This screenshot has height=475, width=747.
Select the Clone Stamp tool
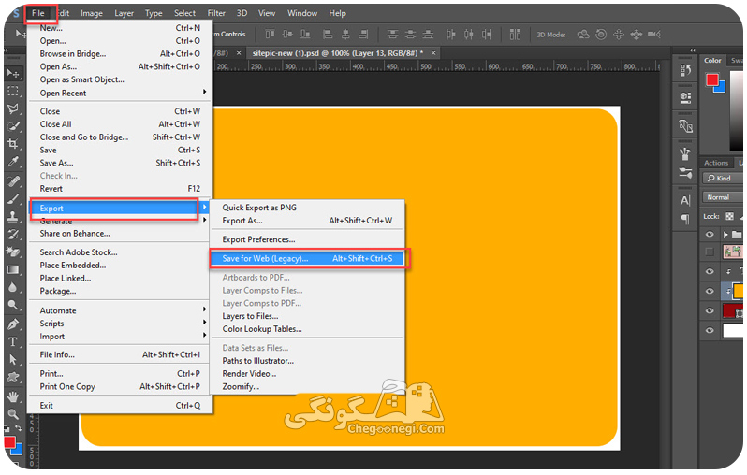point(13,217)
